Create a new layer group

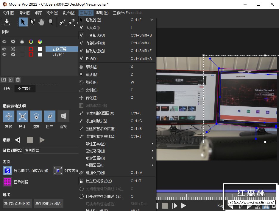(x=4, y=80)
